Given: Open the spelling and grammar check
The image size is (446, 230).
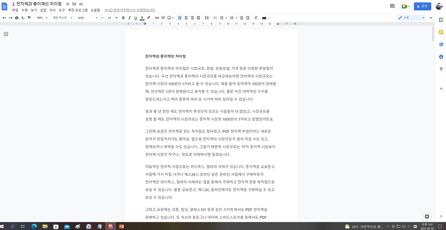Looking at the screenshot, I should [23, 18].
